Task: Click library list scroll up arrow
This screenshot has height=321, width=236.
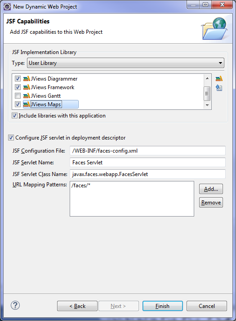Action: [207, 78]
